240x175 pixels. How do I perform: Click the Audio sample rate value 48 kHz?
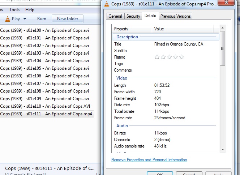coord(160,146)
